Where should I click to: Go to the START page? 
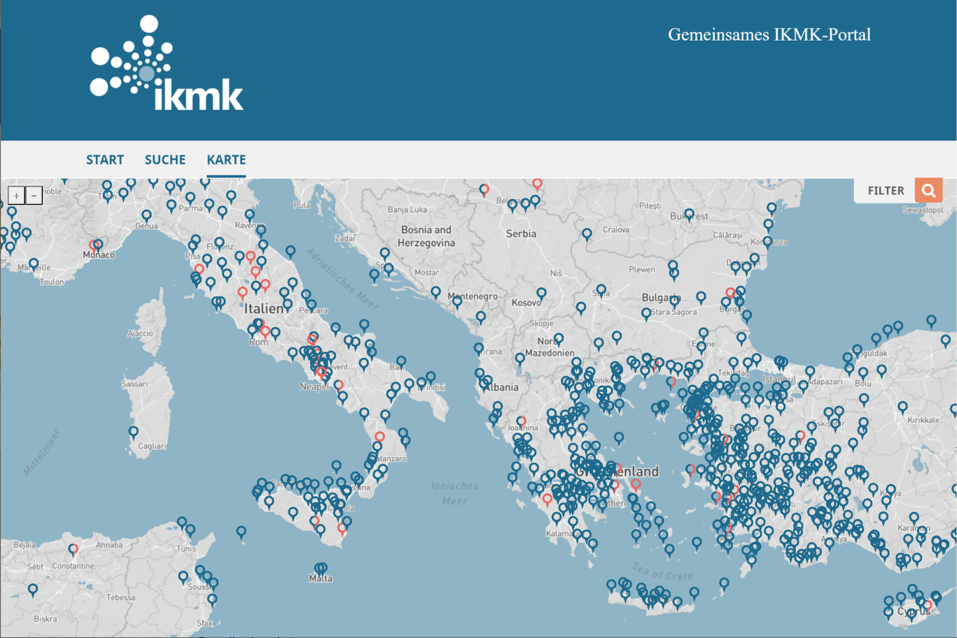pos(105,159)
